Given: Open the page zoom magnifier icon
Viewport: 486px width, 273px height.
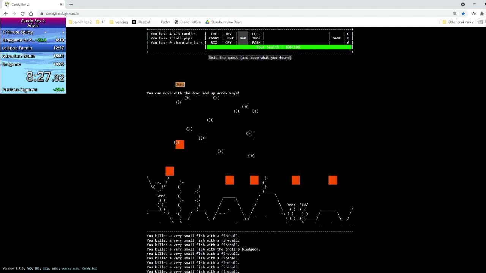Looking at the screenshot, I should [454, 14].
